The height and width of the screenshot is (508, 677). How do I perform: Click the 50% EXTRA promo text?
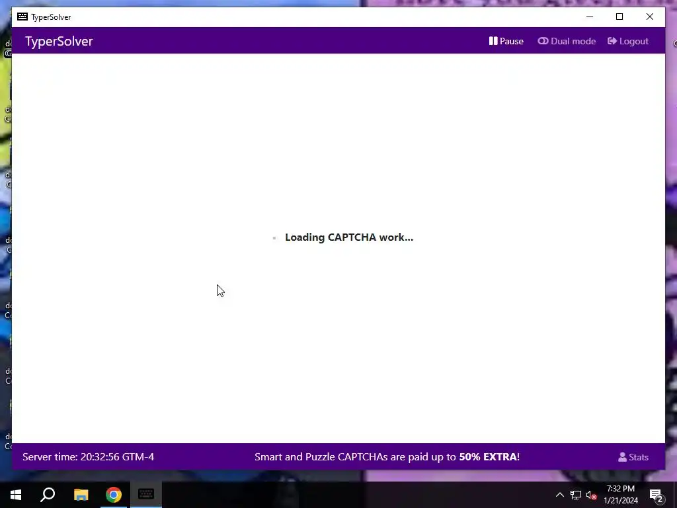pos(489,456)
